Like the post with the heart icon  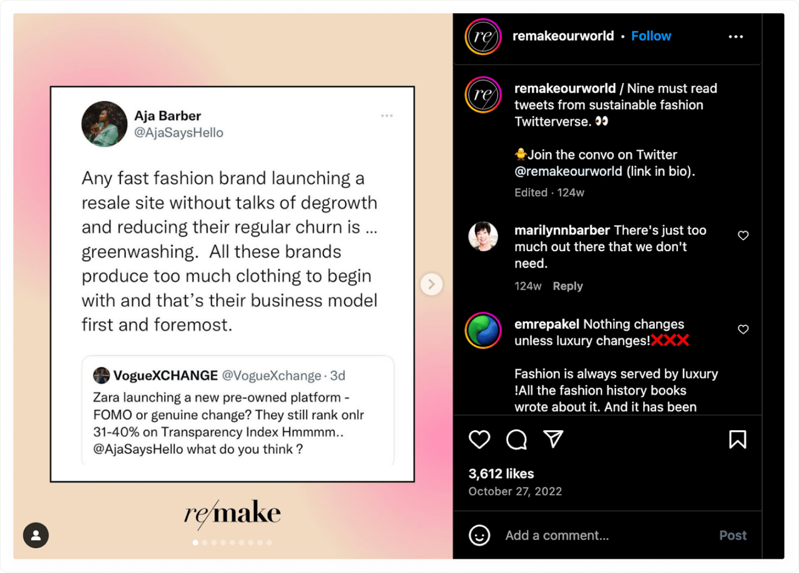pyautogui.click(x=479, y=440)
